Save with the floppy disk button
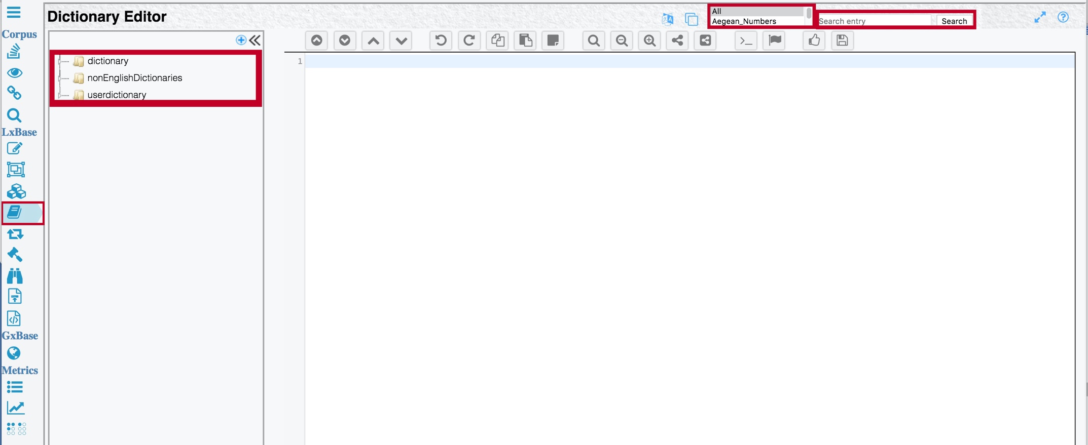Screen dimensions: 1088x445 click(x=843, y=40)
